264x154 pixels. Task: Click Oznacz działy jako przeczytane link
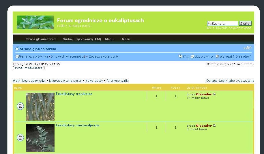tap(230, 81)
